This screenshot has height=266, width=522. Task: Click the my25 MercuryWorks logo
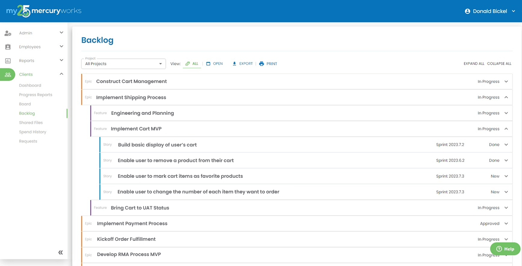click(43, 11)
